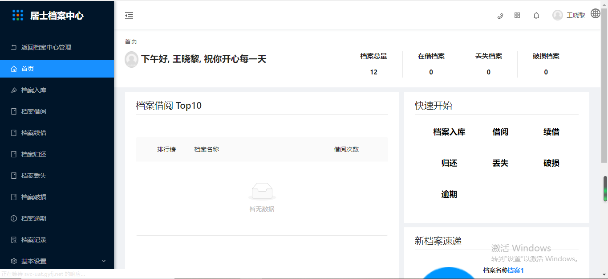This screenshot has height=279, width=608.
Task: Click the 新档案速递 heading
Action: pyautogui.click(x=438, y=241)
